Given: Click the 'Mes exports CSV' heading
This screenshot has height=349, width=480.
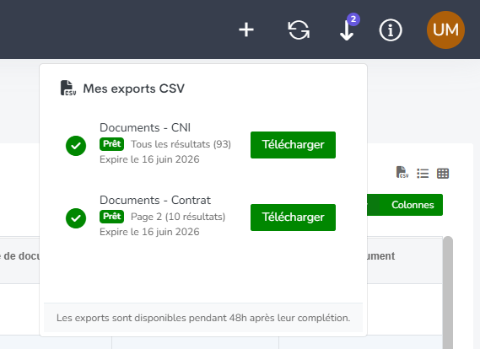Looking at the screenshot, I should click(x=134, y=89).
